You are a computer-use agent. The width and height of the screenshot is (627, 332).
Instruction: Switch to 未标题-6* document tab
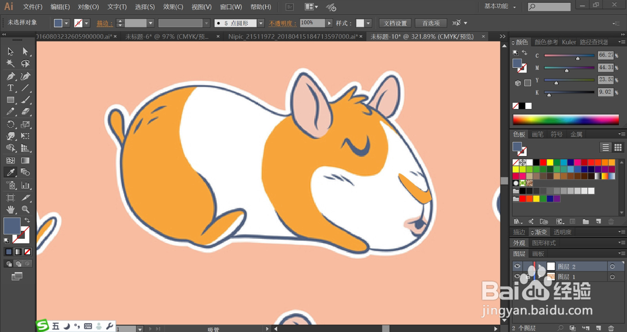pyautogui.click(x=167, y=36)
